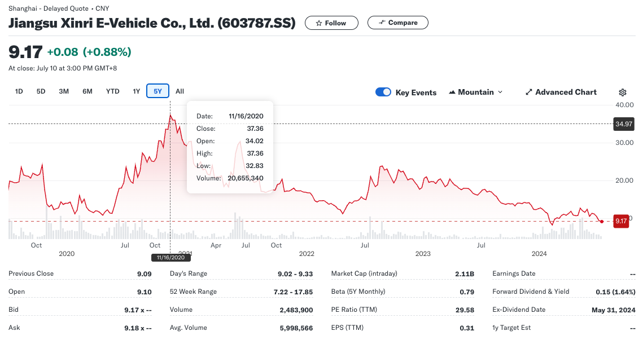Select the 3M time range

click(x=64, y=91)
